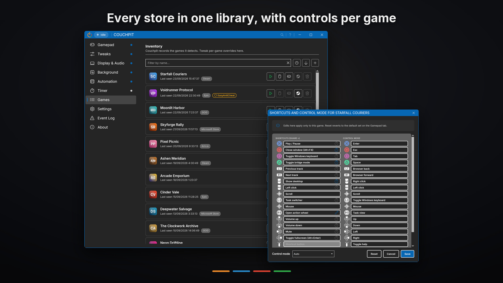
Task: Go to Display & Audio section
Action: 111,63
